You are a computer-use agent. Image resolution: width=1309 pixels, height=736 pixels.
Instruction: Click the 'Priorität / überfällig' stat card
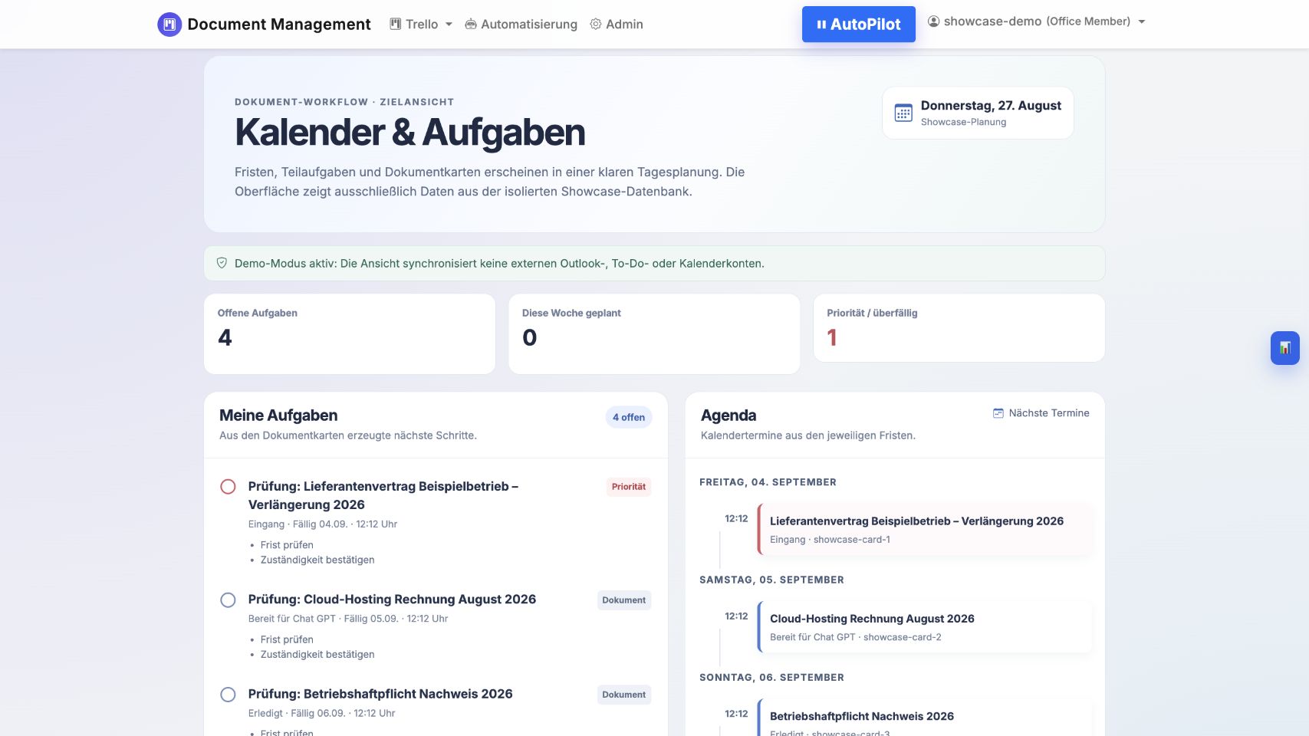point(959,328)
